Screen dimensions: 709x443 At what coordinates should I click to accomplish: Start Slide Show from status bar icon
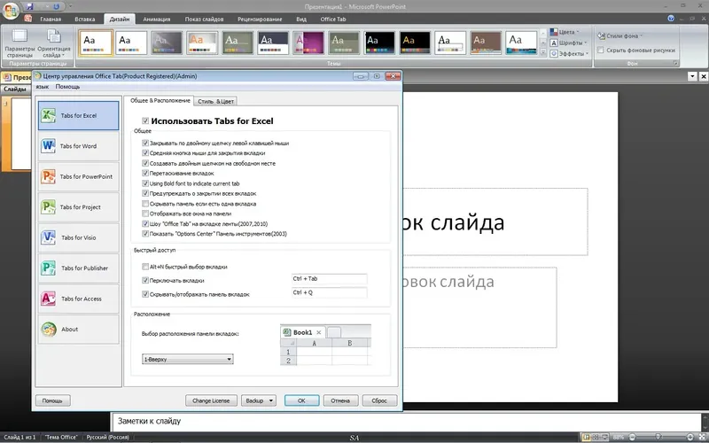tap(605, 437)
